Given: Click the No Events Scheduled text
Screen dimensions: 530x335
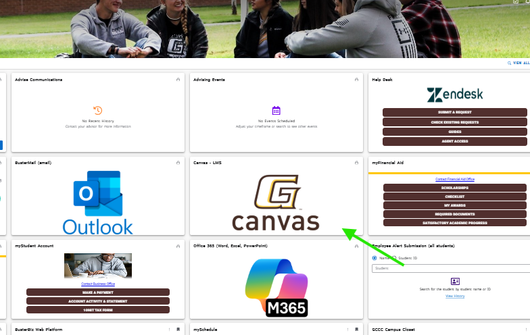Looking at the screenshot, I should [x=276, y=121].
